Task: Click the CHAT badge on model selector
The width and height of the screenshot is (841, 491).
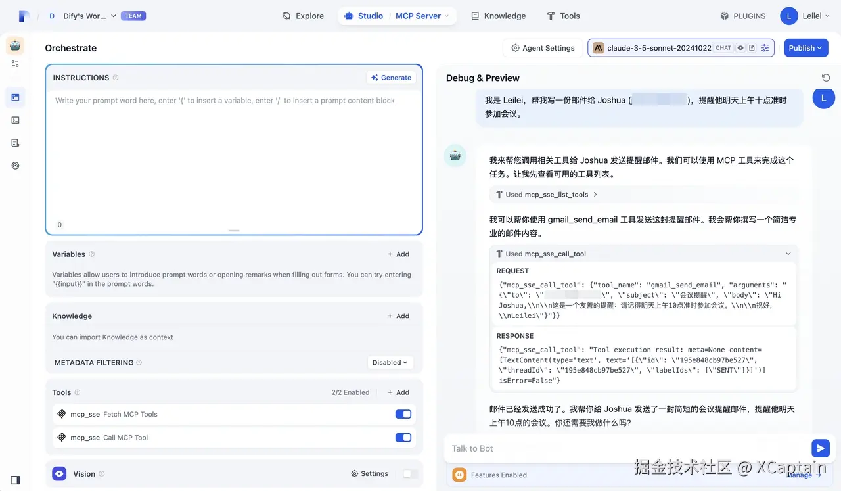Action: click(x=723, y=48)
